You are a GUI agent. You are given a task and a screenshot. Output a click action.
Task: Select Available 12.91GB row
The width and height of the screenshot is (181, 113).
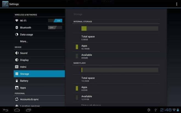[x=116, y=98]
